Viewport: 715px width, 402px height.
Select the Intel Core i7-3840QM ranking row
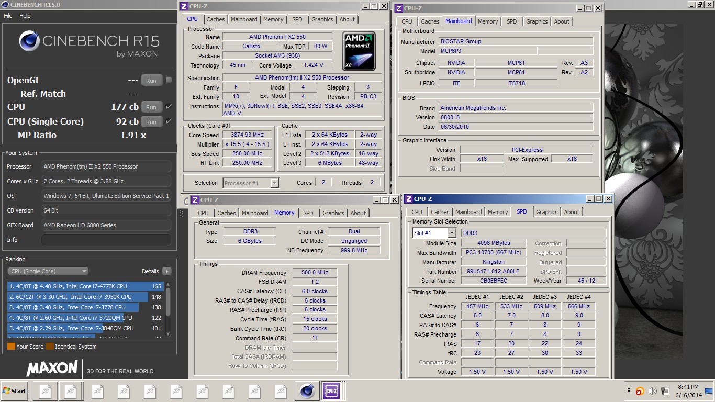pos(86,328)
